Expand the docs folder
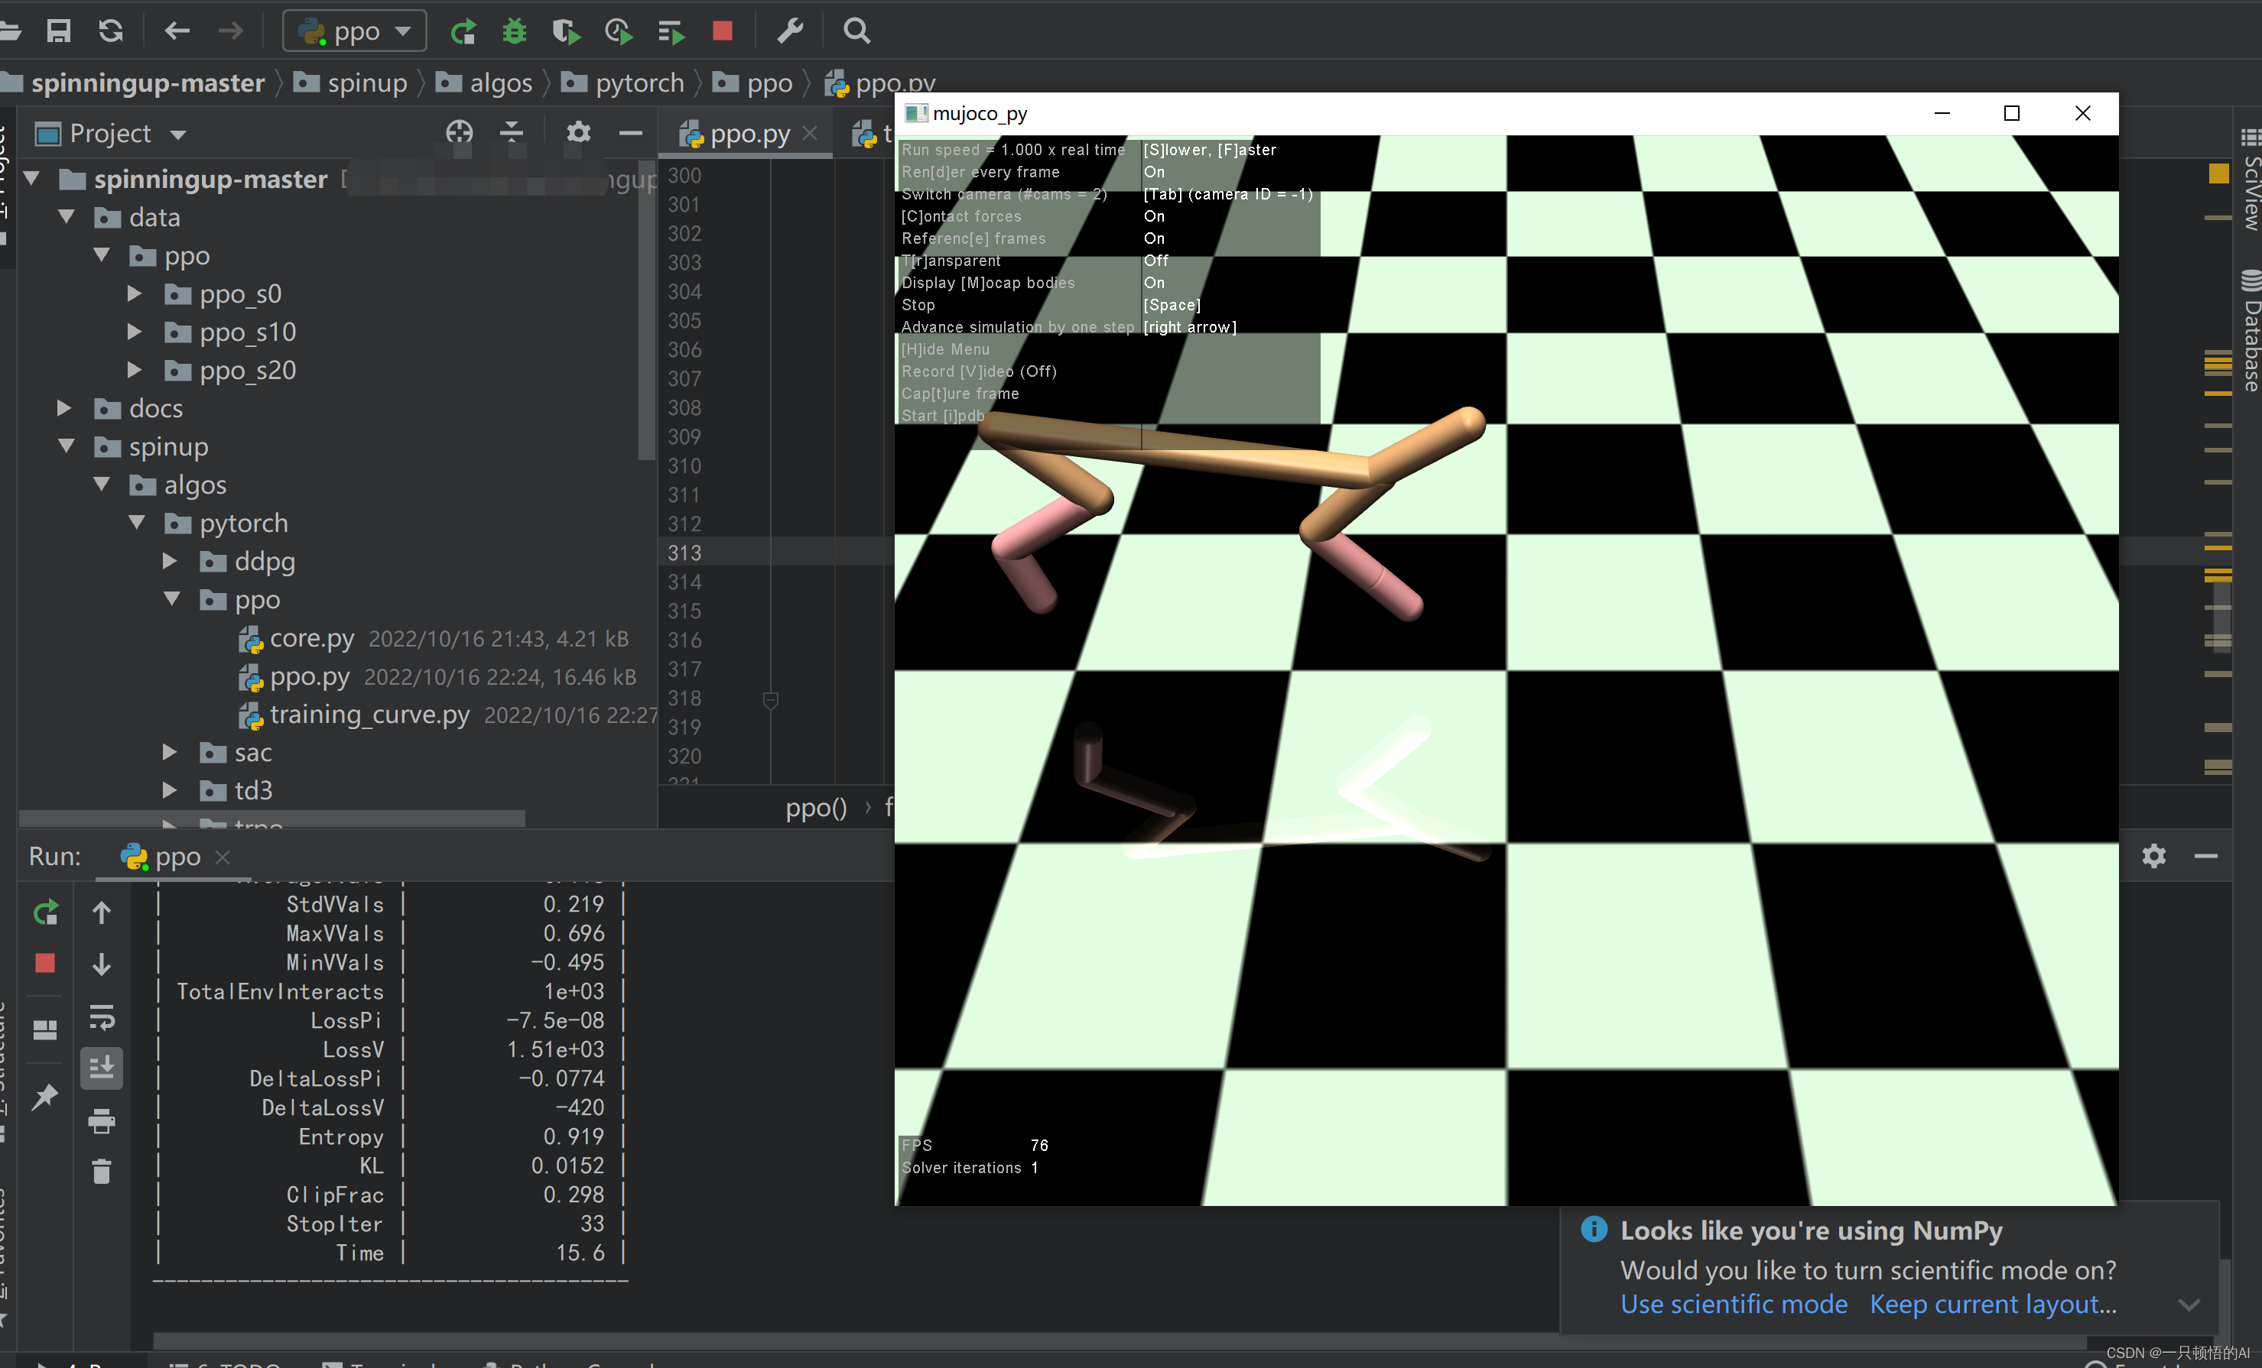2262x1368 pixels. (x=64, y=408)
